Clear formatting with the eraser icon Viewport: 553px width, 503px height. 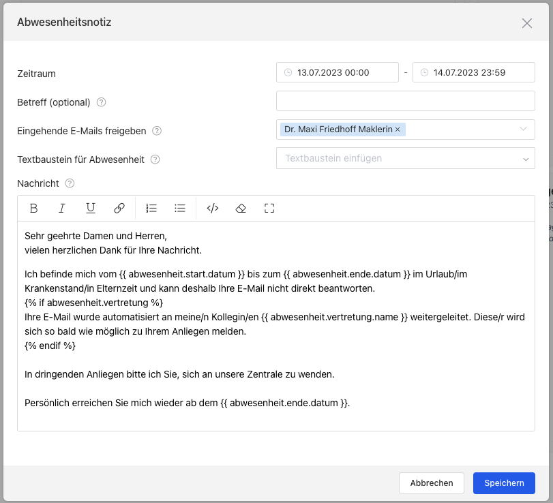pyautogui.click(x=241, y=209)
